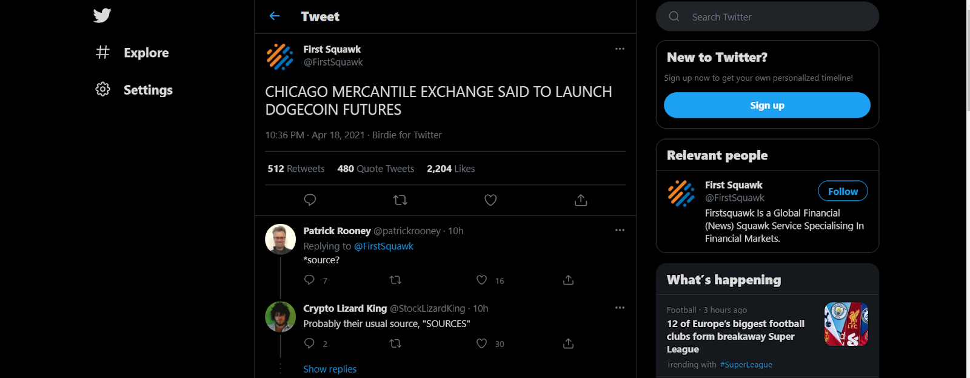This screenshot has height=378, width=970.
Task: Share the main First Squawk tweet
Action: 581,200
